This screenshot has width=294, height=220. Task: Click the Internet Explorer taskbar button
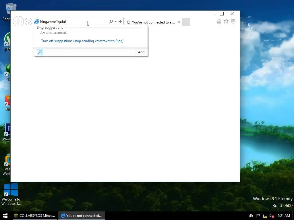(x=81, y=216)
